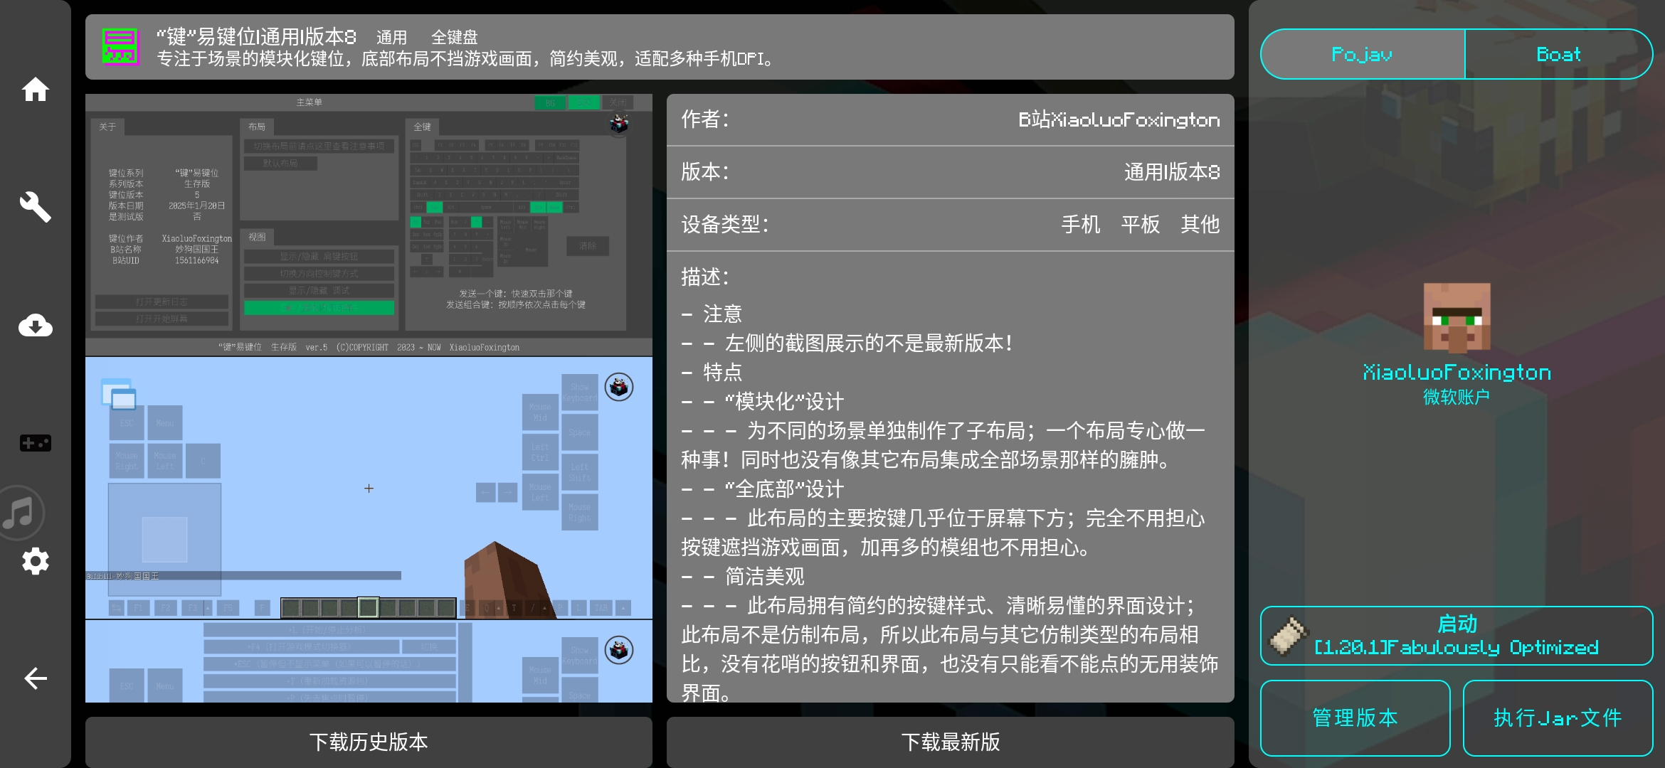Viewport: 1665px width, 768px height.
Task: Click the line 左侧的截图展示的不是最新版本
Action: 847,343
